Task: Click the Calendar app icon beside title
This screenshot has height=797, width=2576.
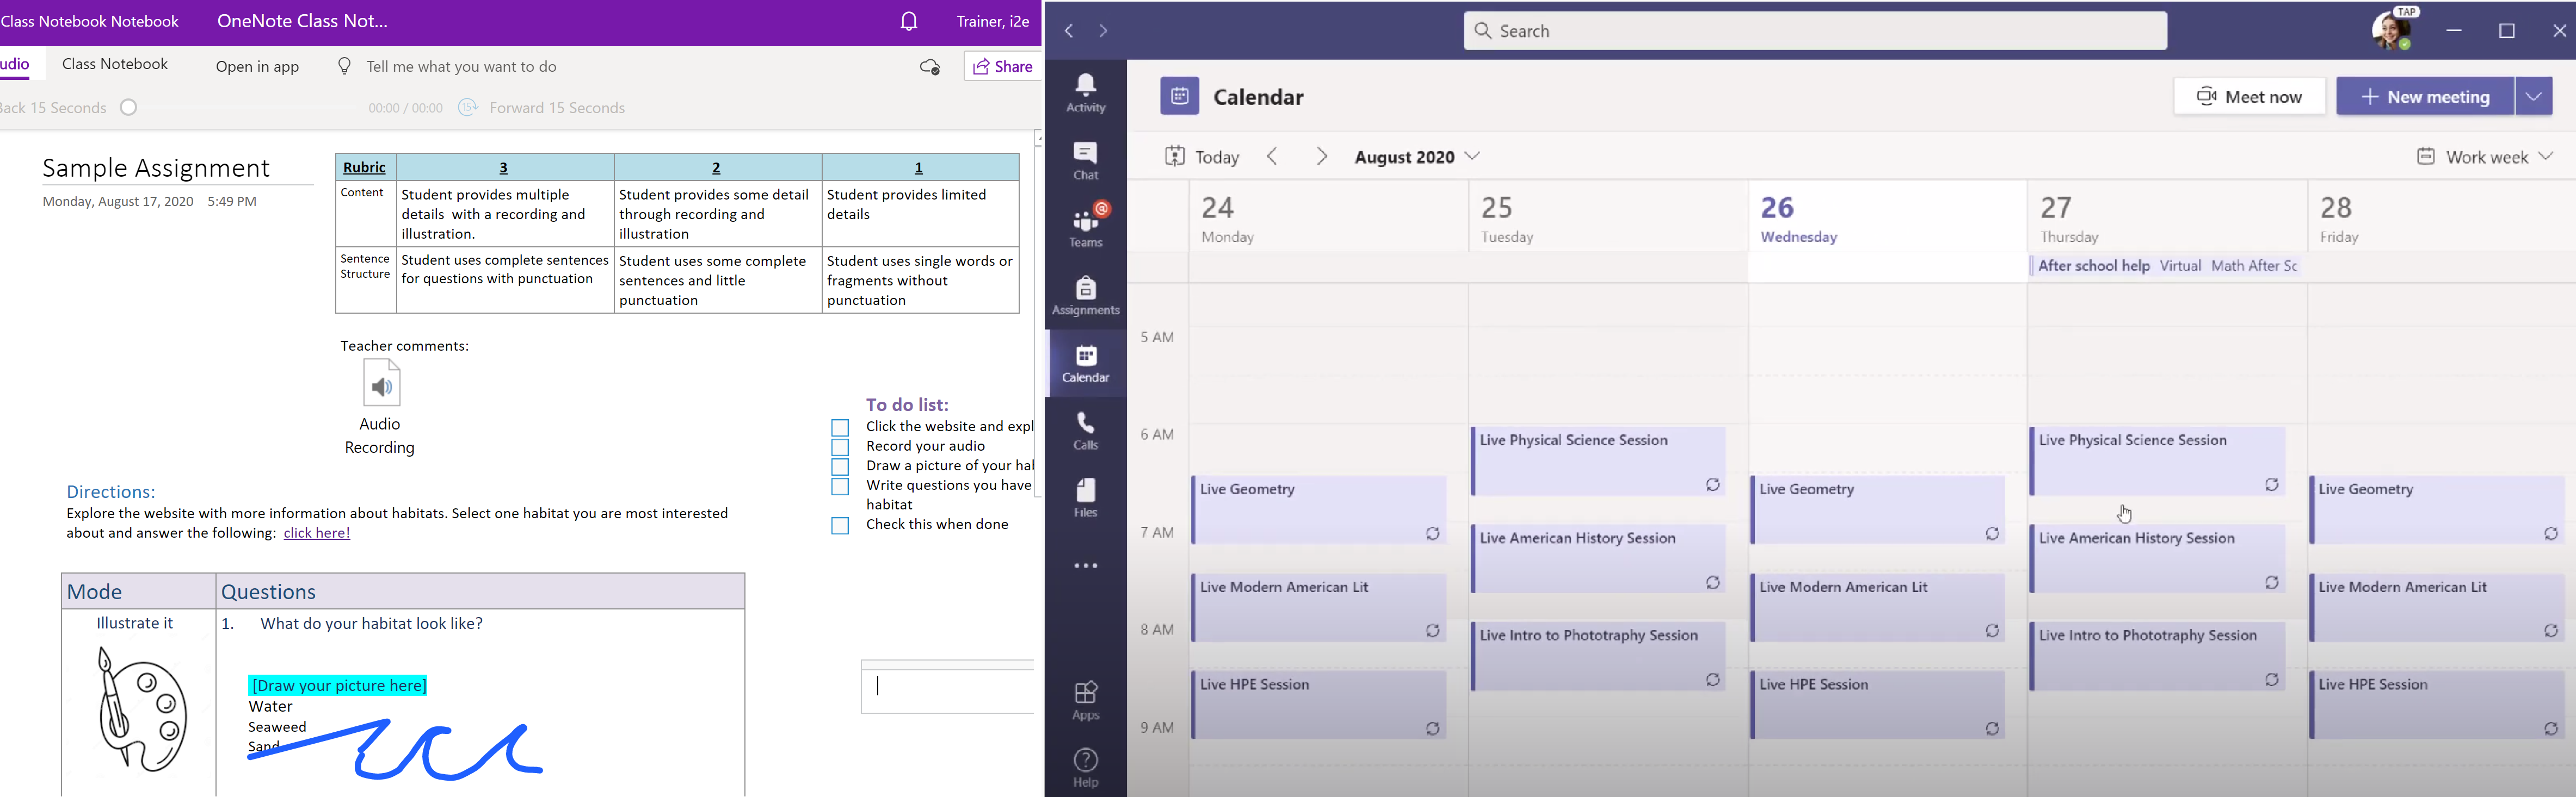Action: 1179,96
